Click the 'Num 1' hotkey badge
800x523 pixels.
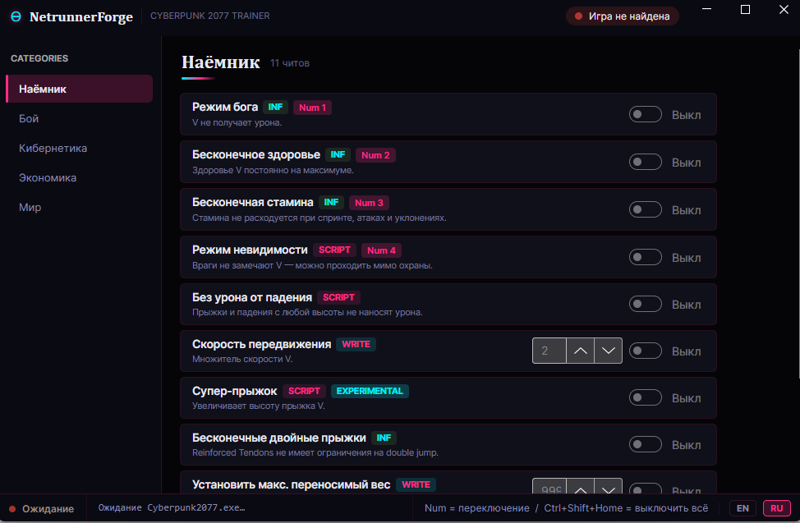pyautogui.click(x=312, y=108)
